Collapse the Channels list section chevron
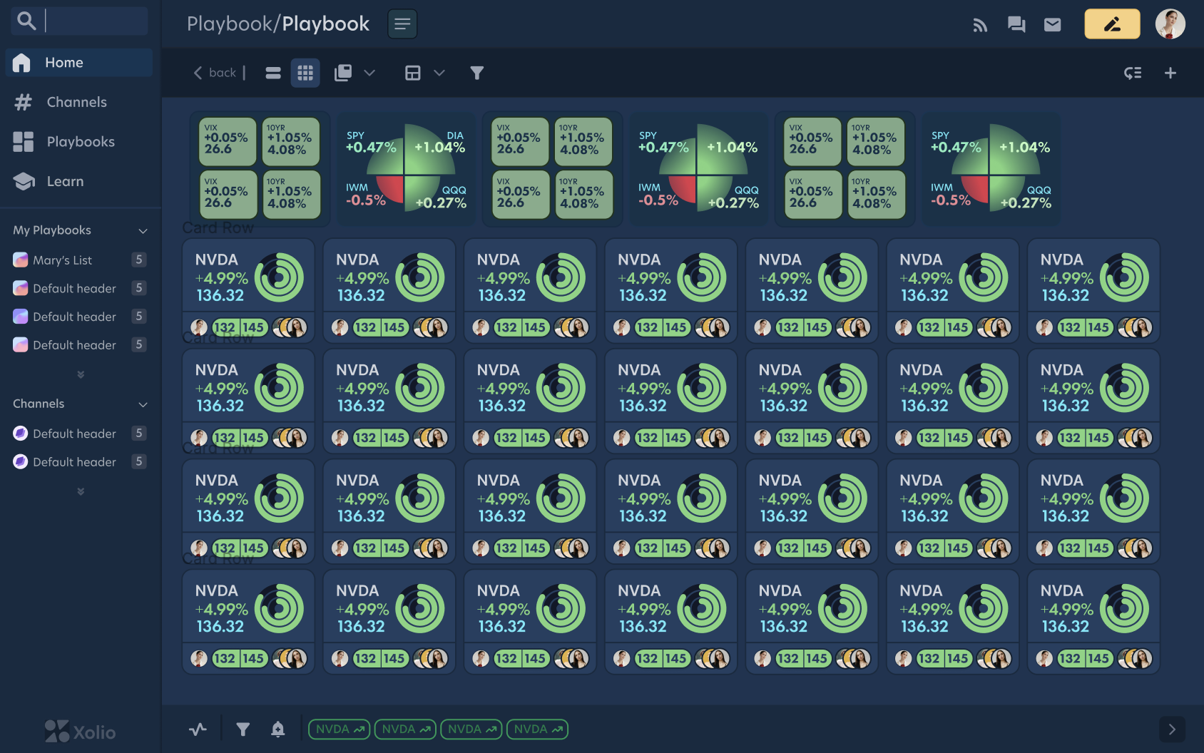Viewport: 1204px width, 753px height. [143, 404]
